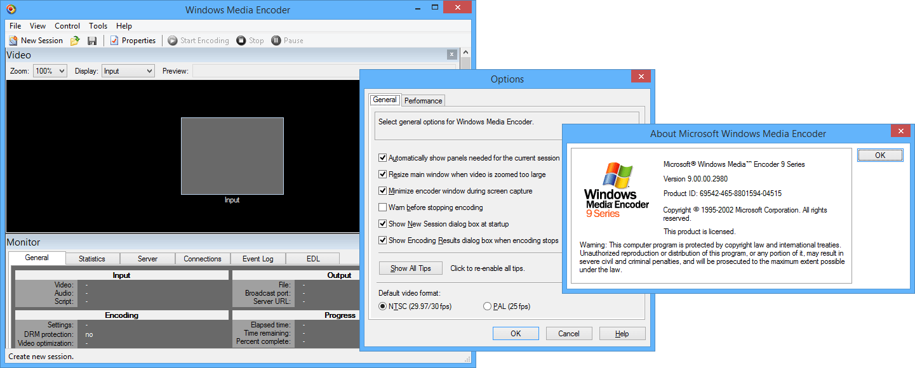Save the current session with the disk icon
Screen dimensions: 915x368
click(91, 40)
